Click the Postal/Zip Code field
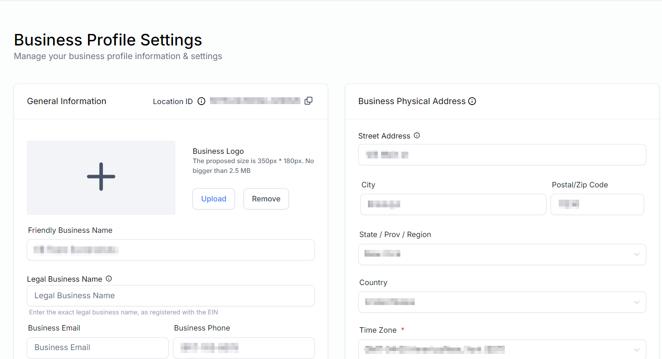The width and height of the screenshot is (662, 359). (x=597, y=204)
